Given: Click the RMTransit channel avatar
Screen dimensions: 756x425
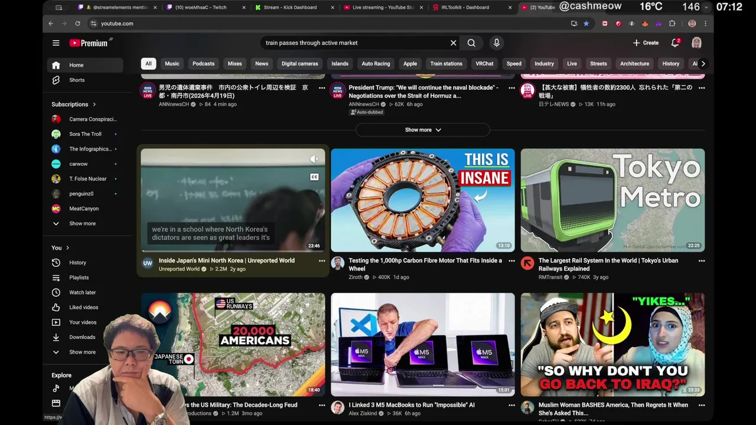Looking at the screenshot, I should (527, 263).
